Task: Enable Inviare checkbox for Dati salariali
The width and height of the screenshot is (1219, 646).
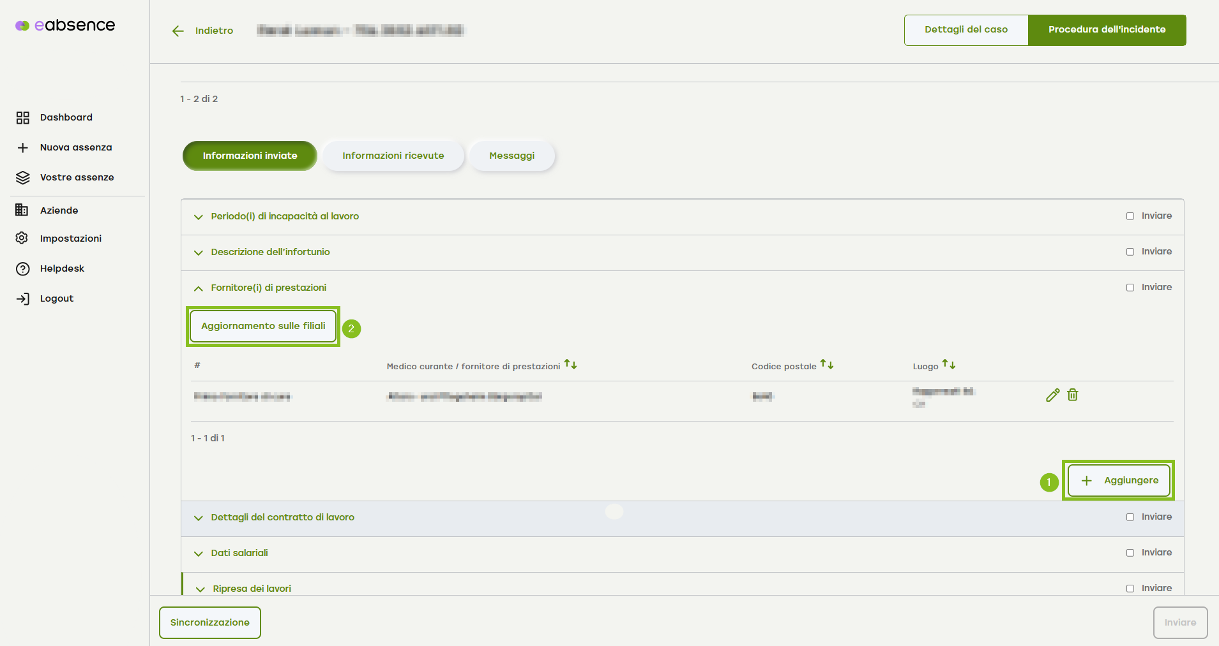Action: 1130,553
